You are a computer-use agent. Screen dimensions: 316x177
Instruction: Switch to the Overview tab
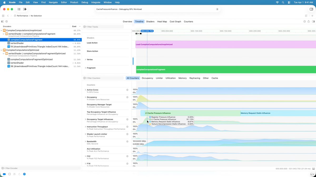[127, 22]
